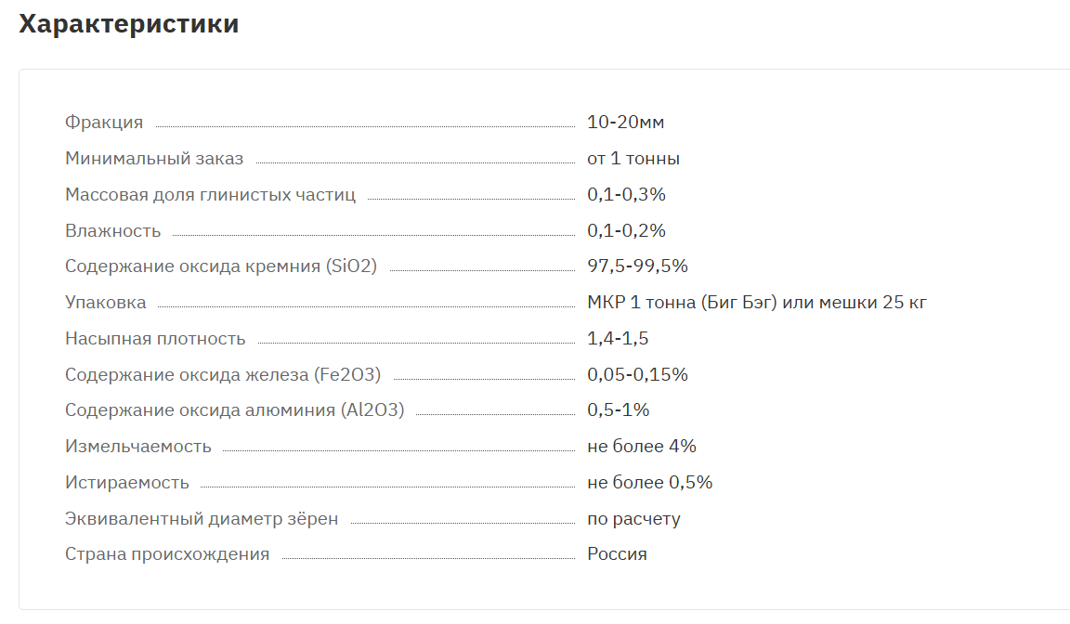Click the Влажность label
The image size is (1070, 624).
coord(112,230)
